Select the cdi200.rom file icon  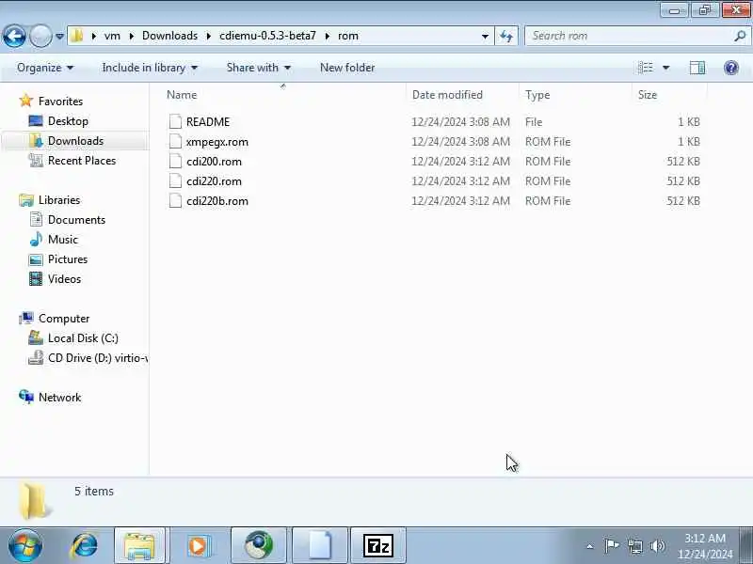175,161
